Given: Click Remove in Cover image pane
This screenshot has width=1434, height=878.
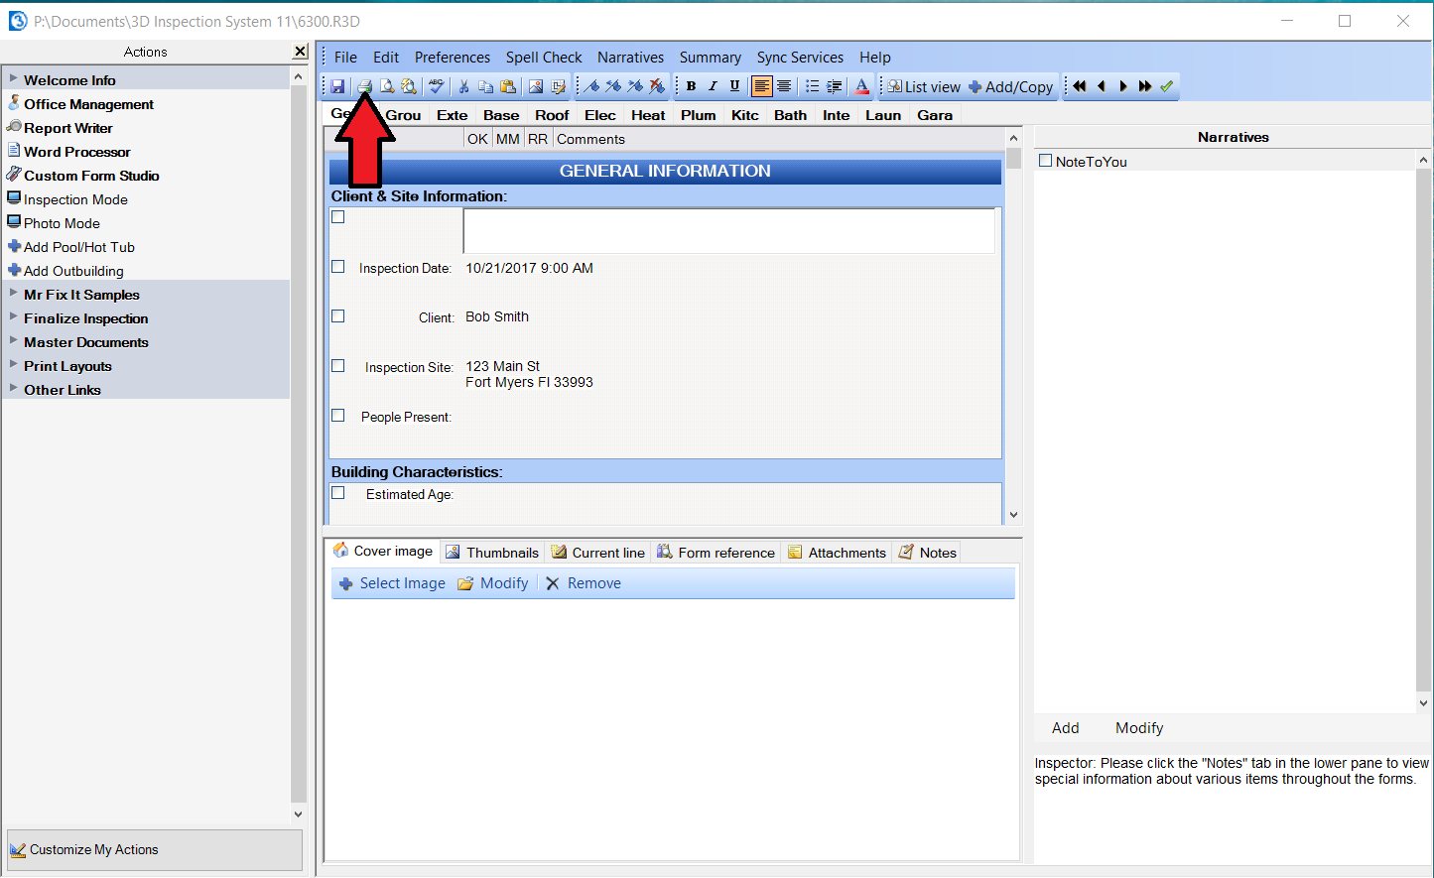Looking at the screenshot, I should [x=584, y=583].
